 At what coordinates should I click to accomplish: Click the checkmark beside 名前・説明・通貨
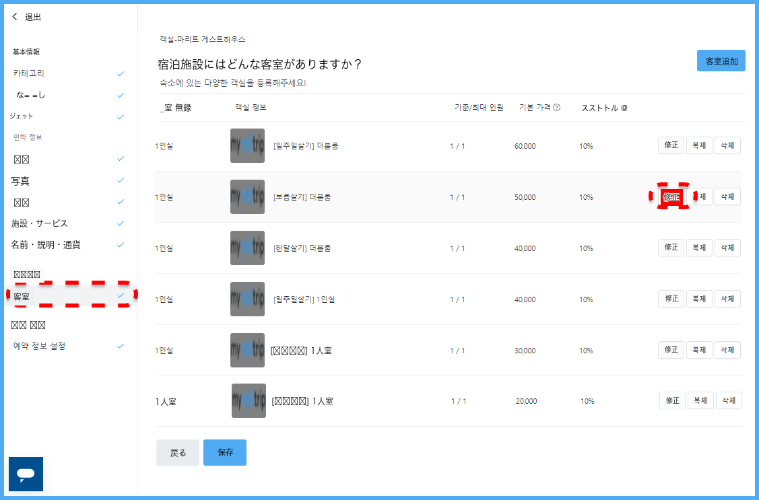(121, 245)
